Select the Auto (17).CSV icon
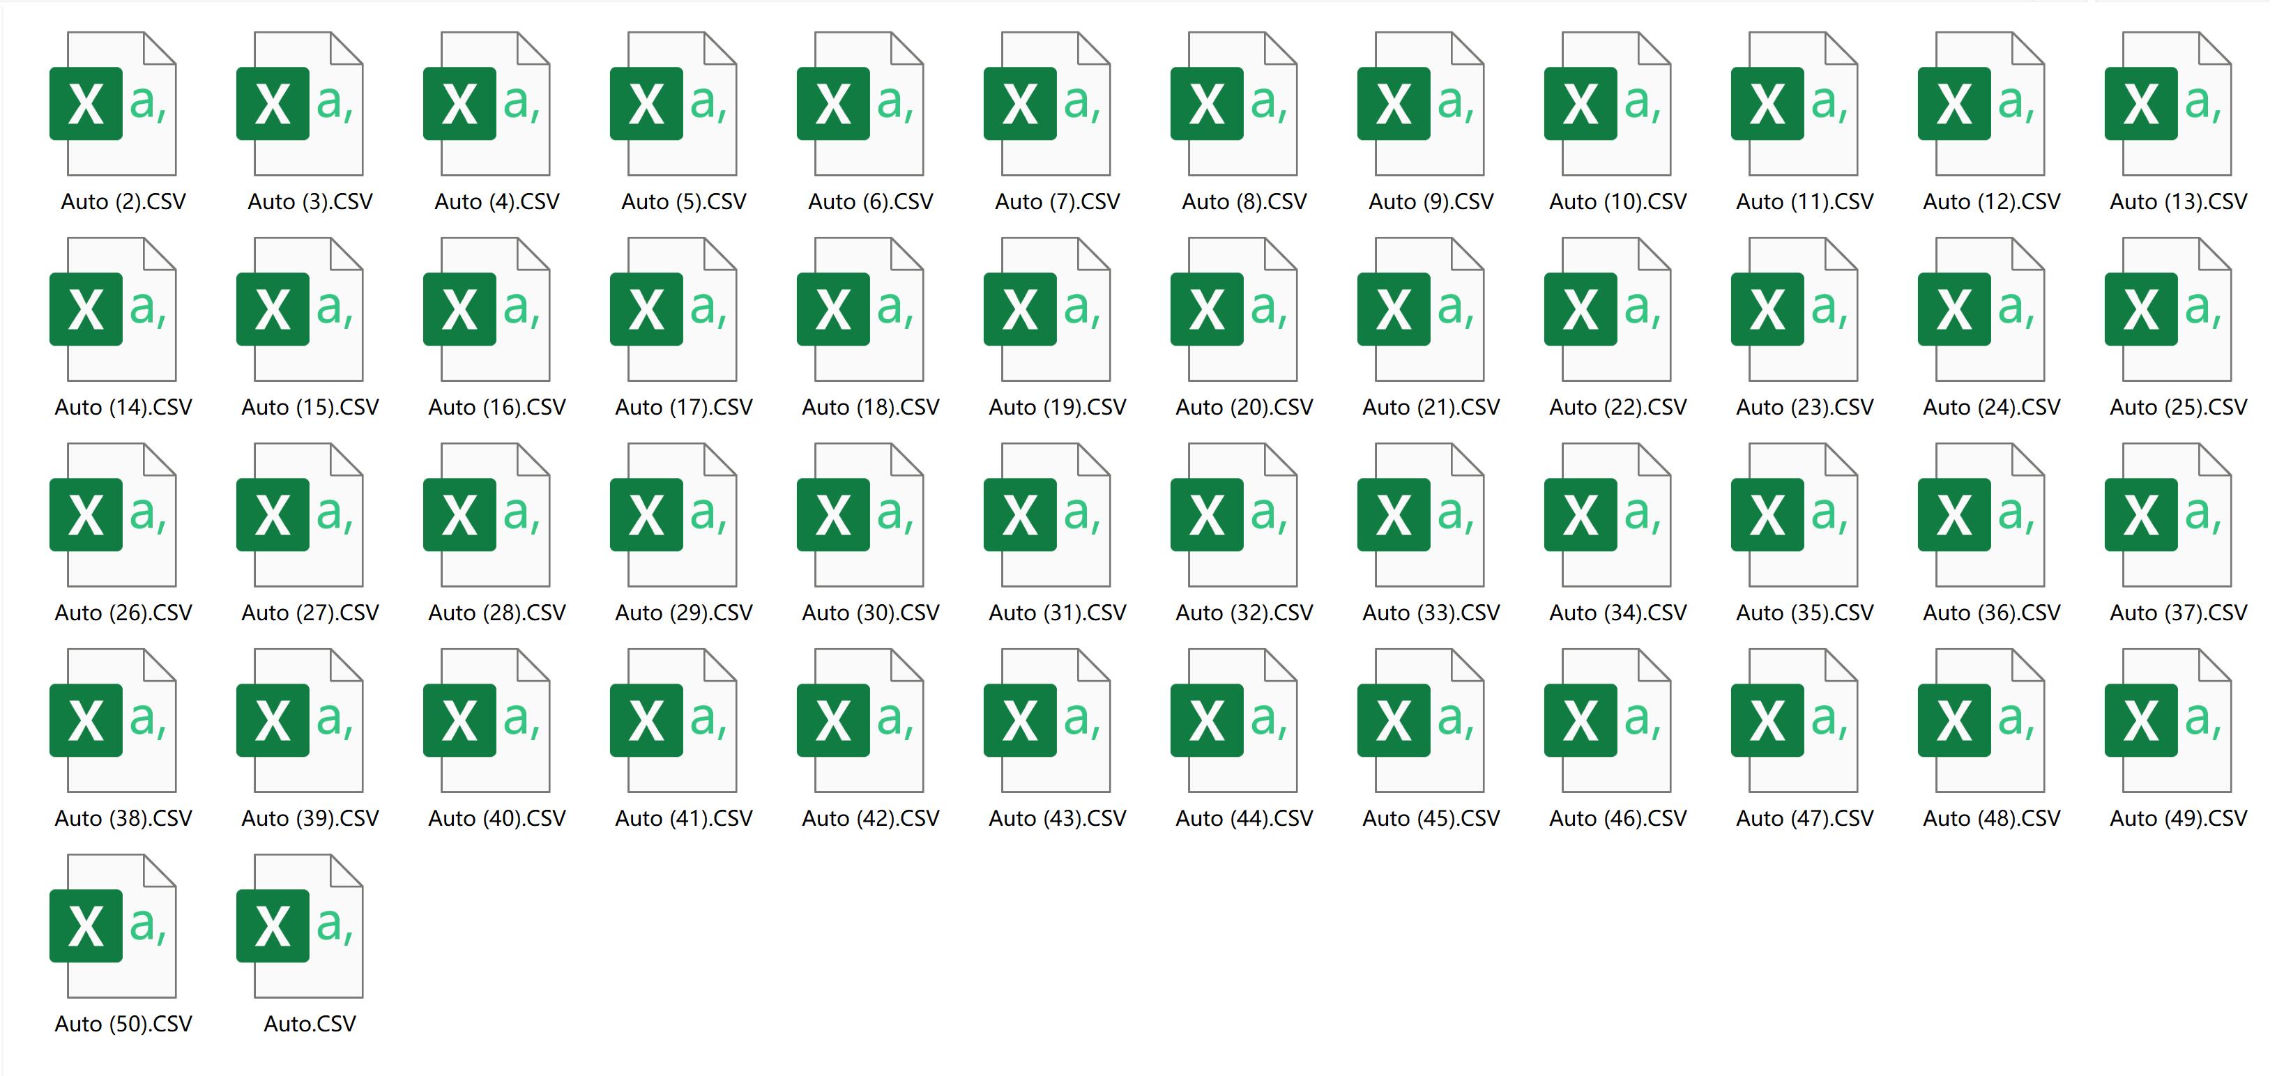 [673, 309]
